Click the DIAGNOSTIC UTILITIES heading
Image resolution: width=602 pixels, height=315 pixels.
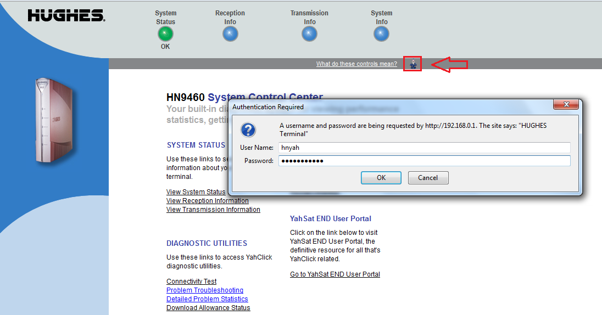point(207,243)
